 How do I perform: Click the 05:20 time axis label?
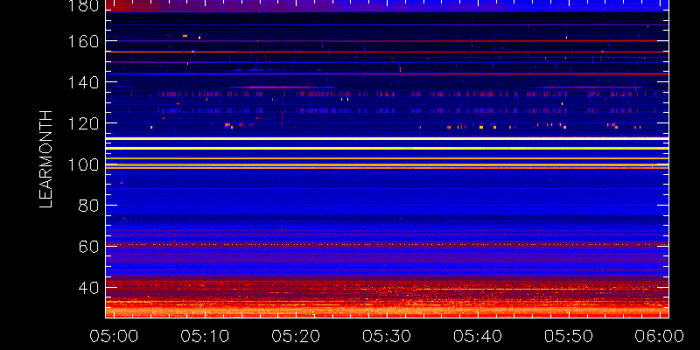point(296,336)
